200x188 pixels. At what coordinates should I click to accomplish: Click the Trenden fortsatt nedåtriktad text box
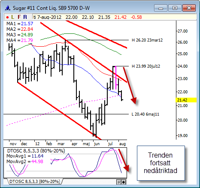[161, 163]
